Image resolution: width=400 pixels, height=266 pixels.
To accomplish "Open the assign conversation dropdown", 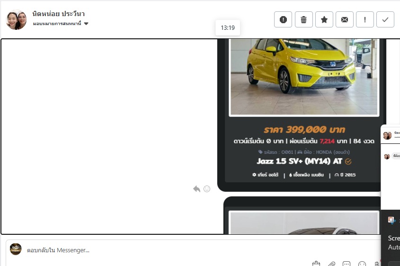I will [x=61, y=24].
